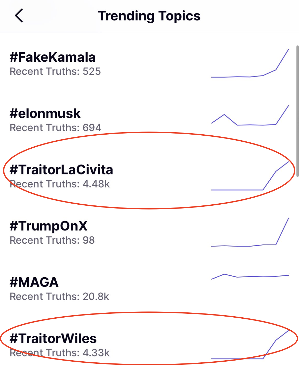Open the #TrumpOnX hashtag
Image resolution: width=299 pixels, height=365 pixels.
48,226
